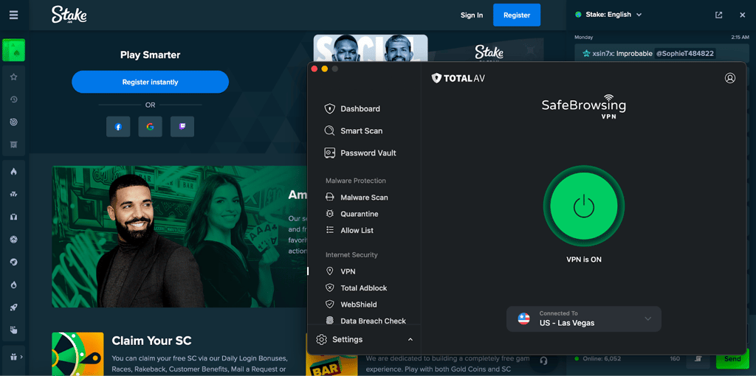
Task: Pop out the Stake chat window
Action: click(x=719, y=15)
